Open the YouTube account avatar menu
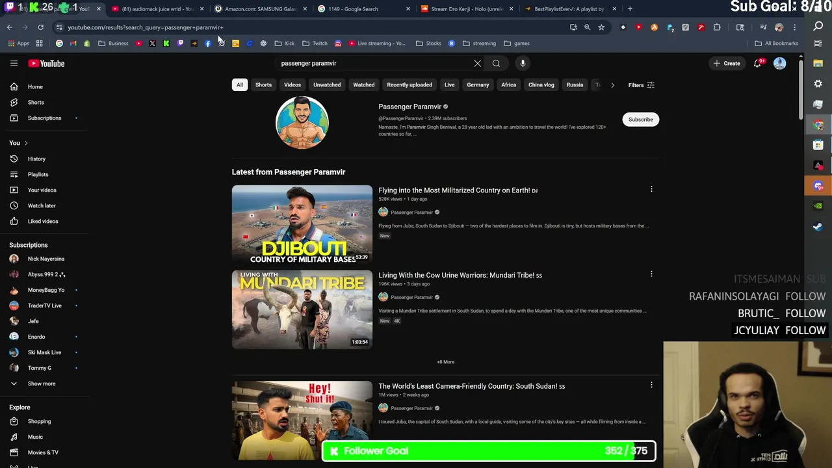 tap(779, 63)
